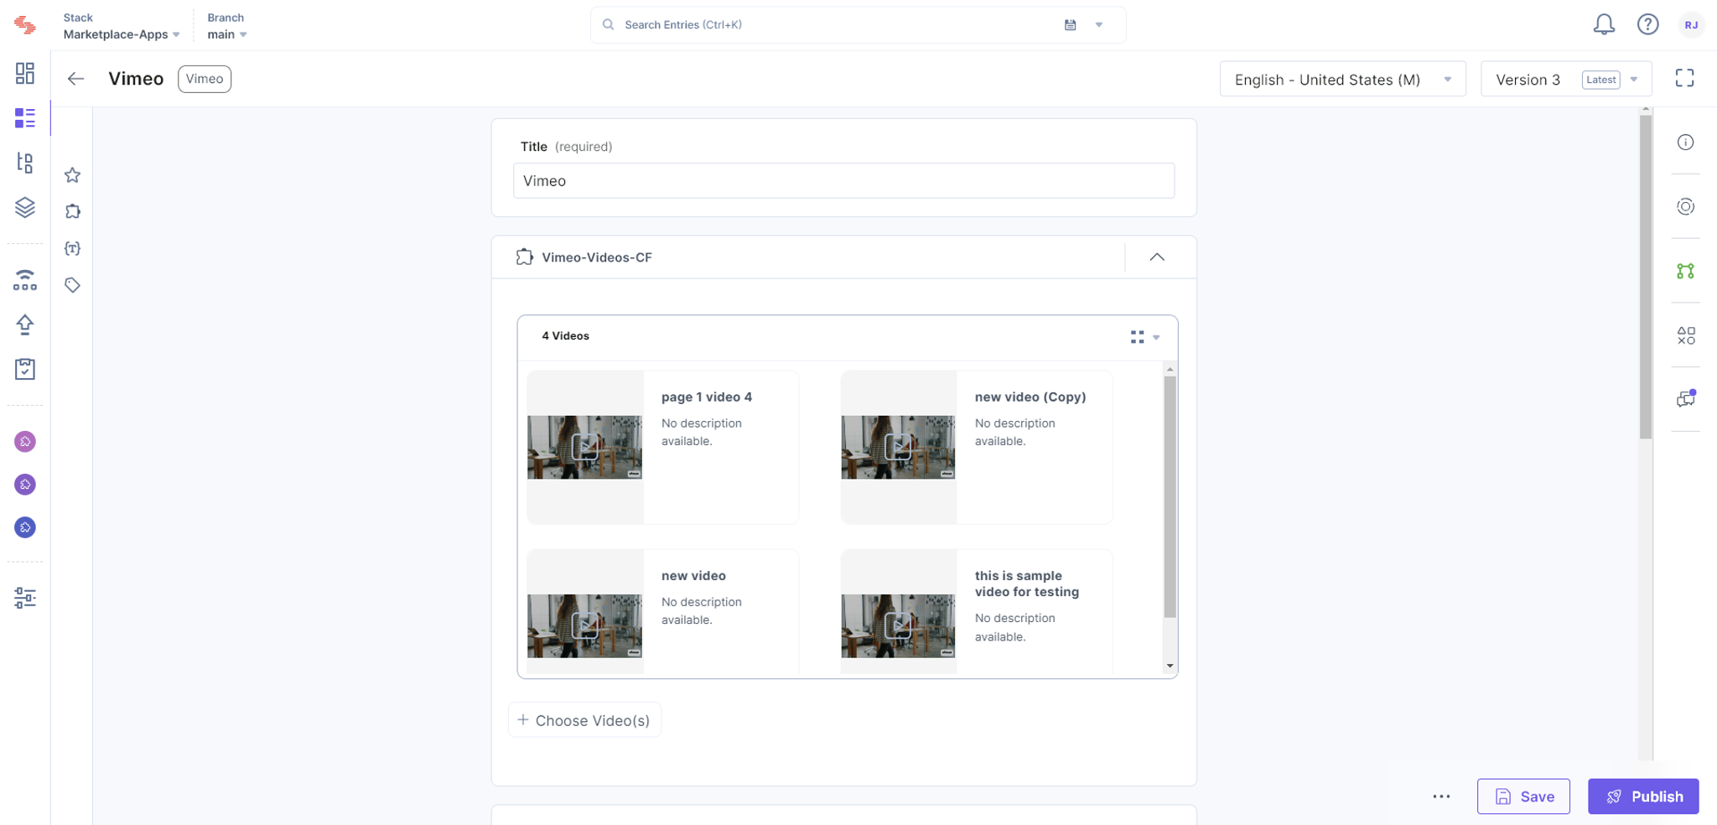
Task: Click the "new video (Copy)" title
Action: pos(1030,397)
